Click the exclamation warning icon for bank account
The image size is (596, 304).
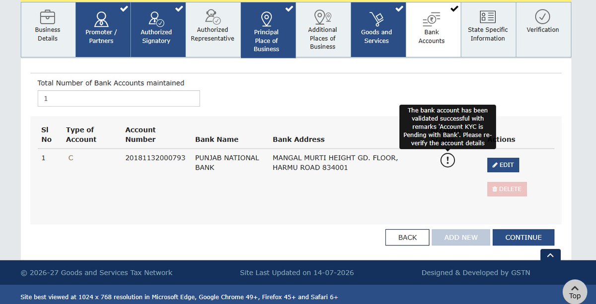click(447, 160)
